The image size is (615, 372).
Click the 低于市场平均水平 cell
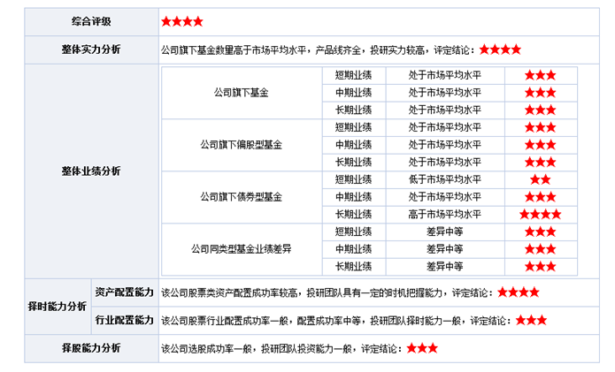[444, 179]
